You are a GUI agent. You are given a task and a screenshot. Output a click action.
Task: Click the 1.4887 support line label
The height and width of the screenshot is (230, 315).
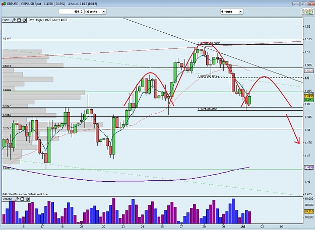7,106
